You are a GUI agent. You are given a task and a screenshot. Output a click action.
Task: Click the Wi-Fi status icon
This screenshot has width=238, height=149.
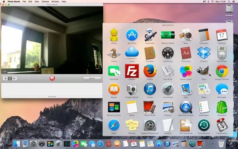212,2
